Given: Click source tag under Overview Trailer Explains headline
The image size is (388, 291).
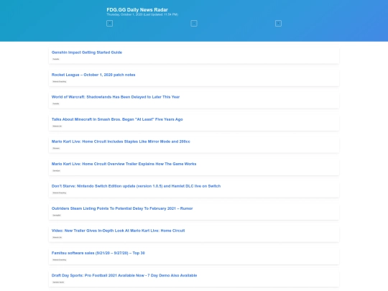Looking at the screenshot, I should pyautogui.click(x=57, y=170).
